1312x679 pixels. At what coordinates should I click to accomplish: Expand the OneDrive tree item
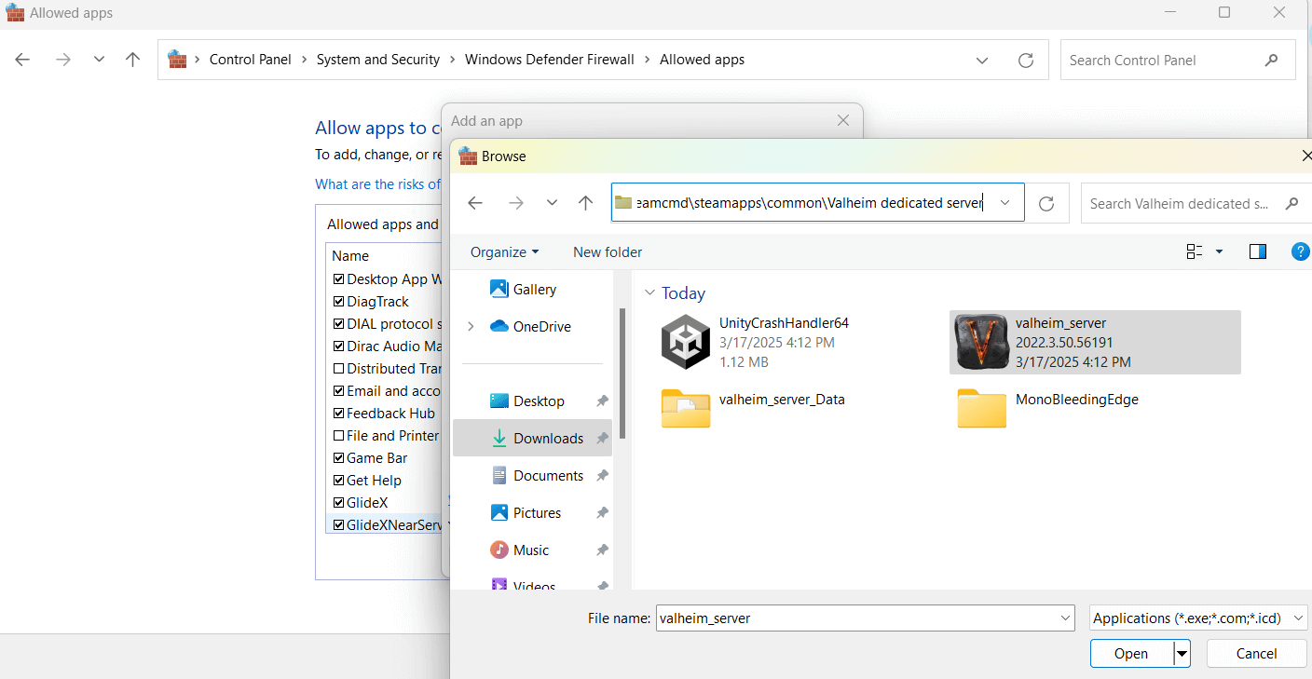tap(471, 327)
